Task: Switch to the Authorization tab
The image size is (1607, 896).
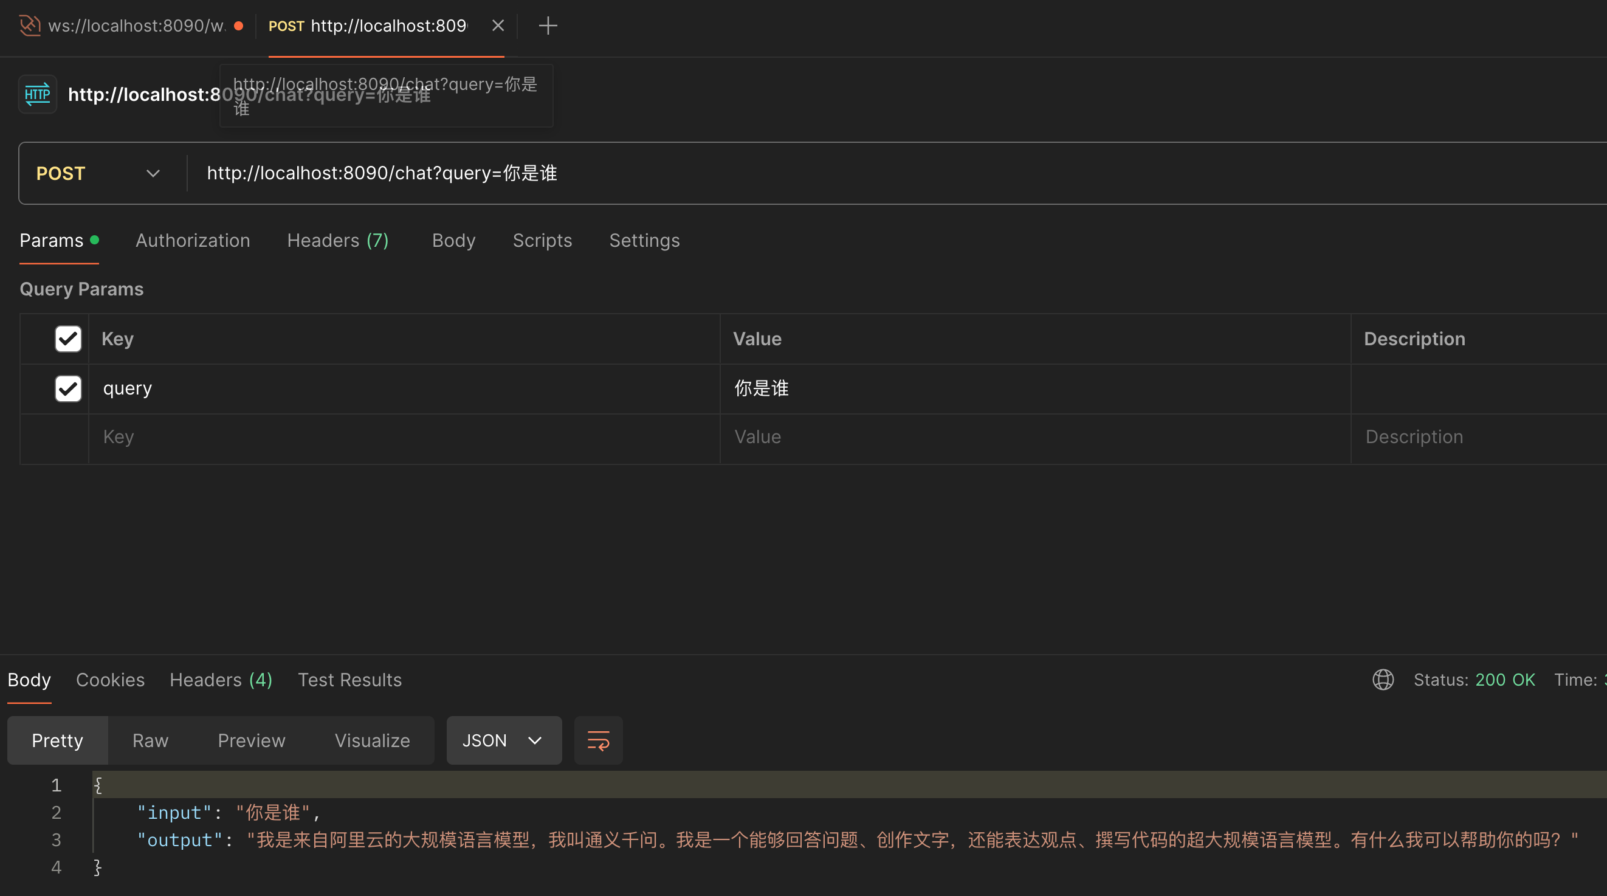Action: [x=192, y=241]
